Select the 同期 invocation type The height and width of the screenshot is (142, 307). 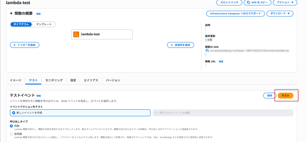12,126
